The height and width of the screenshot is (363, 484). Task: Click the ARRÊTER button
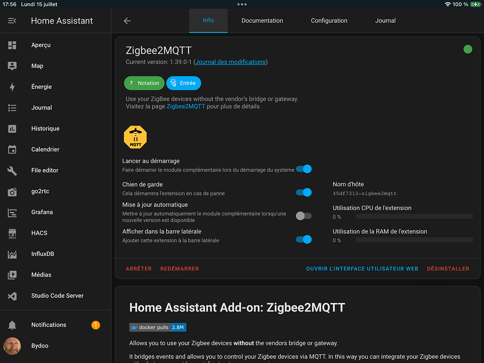tap(138, 269)
